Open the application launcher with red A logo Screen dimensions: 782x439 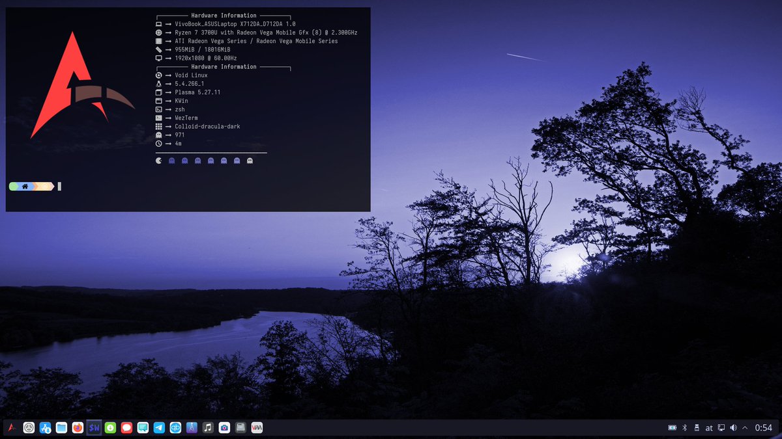point(12,427)
